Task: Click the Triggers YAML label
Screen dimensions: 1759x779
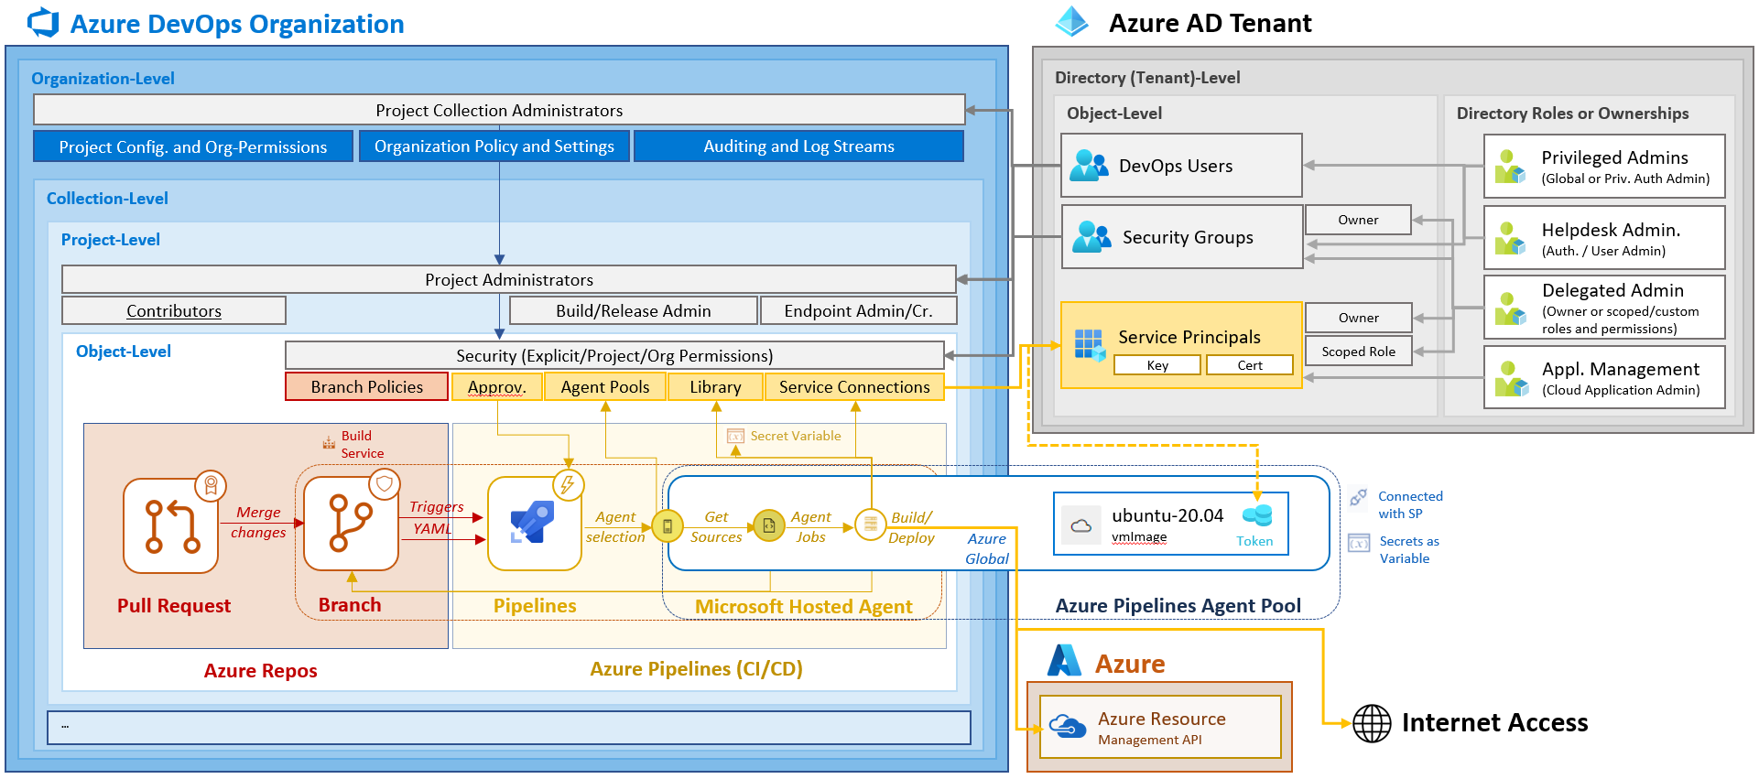Action: coord(435,517)
